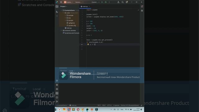Click the 'pygame.init()' code line

(x=92, y=14)
